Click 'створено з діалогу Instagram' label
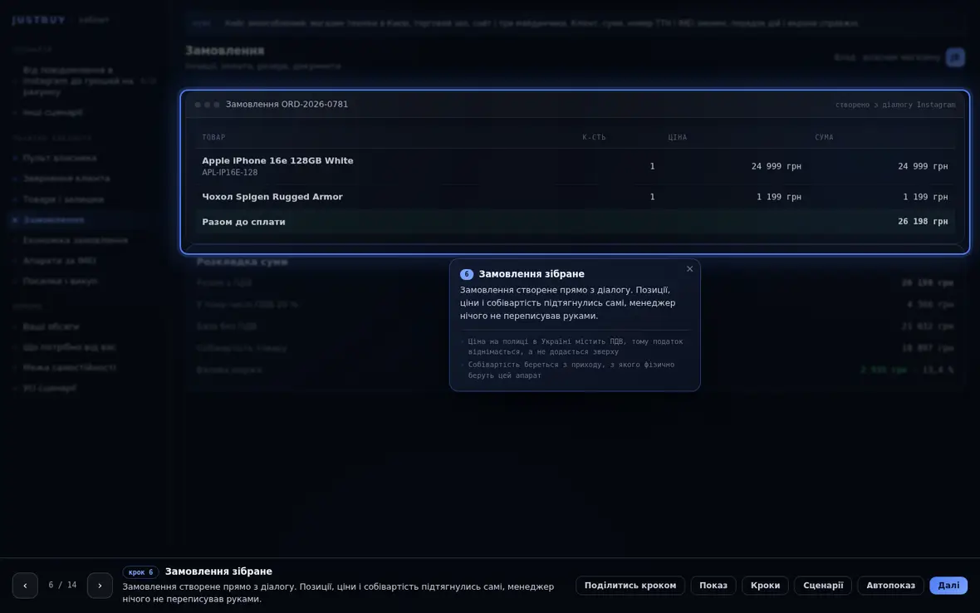Viewport: 980px width, 613px height. click(x=895, y=105)
